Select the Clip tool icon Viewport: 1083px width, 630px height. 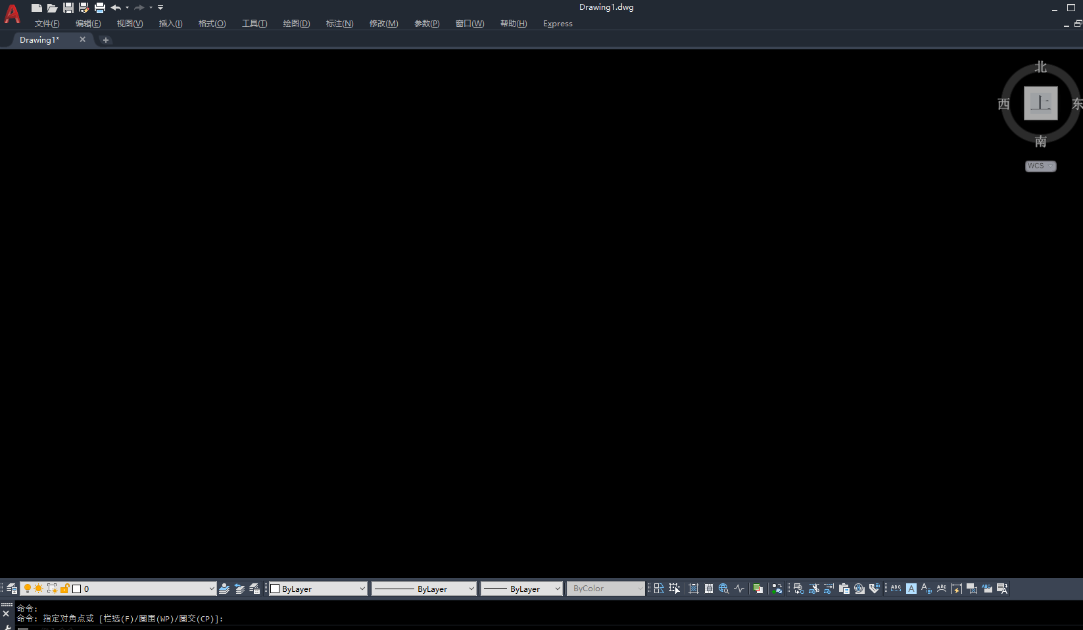tap(813, 588)
